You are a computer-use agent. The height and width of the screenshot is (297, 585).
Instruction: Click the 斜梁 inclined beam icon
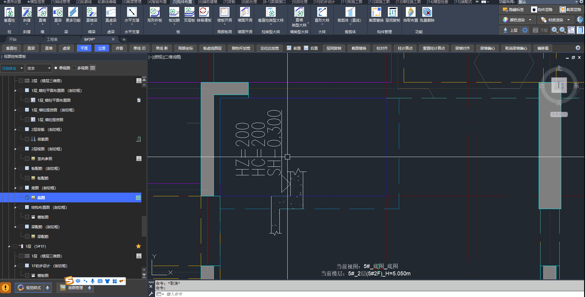pos(27,12)
